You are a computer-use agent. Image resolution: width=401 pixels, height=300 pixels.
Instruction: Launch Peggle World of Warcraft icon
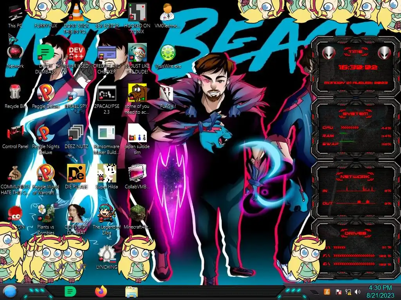[45, 180]
